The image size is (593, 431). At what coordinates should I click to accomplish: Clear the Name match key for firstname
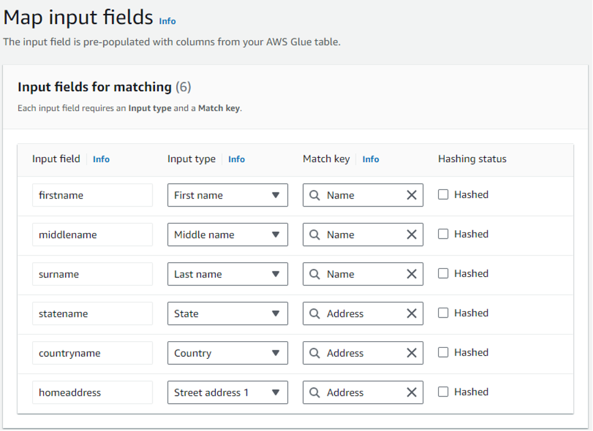411,195
